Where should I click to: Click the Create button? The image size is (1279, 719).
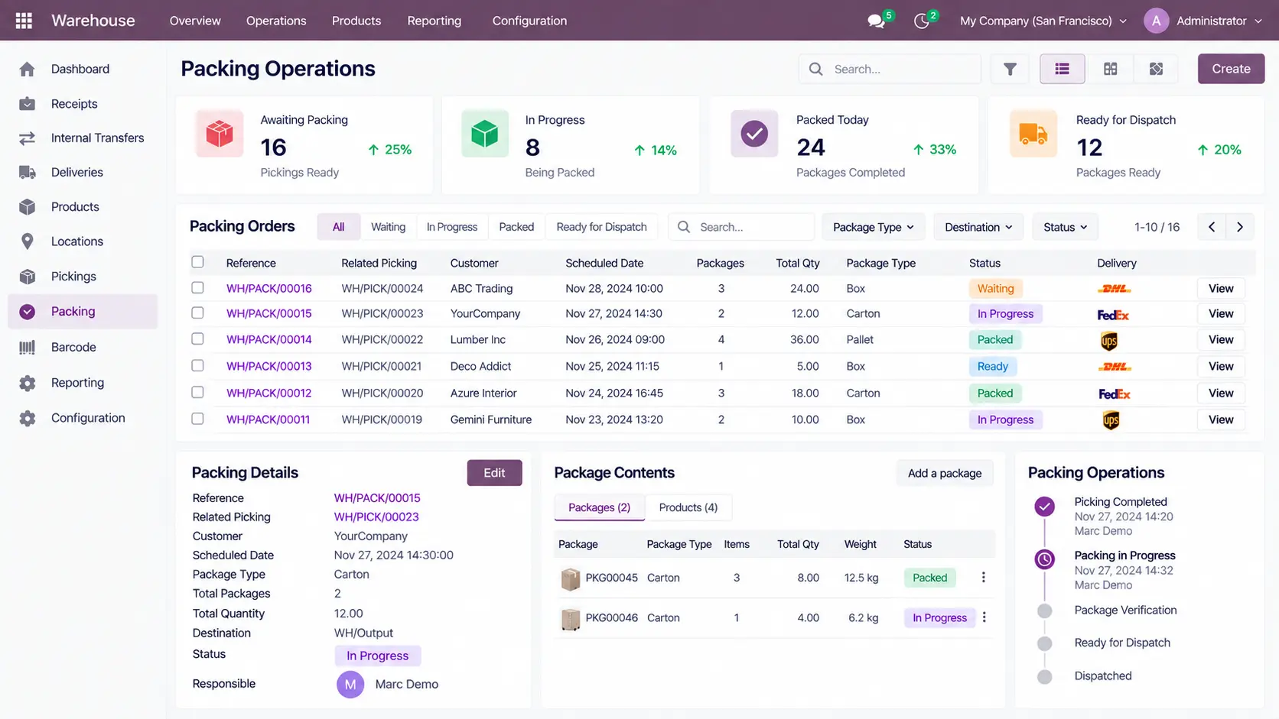(x=1231, y=69)
